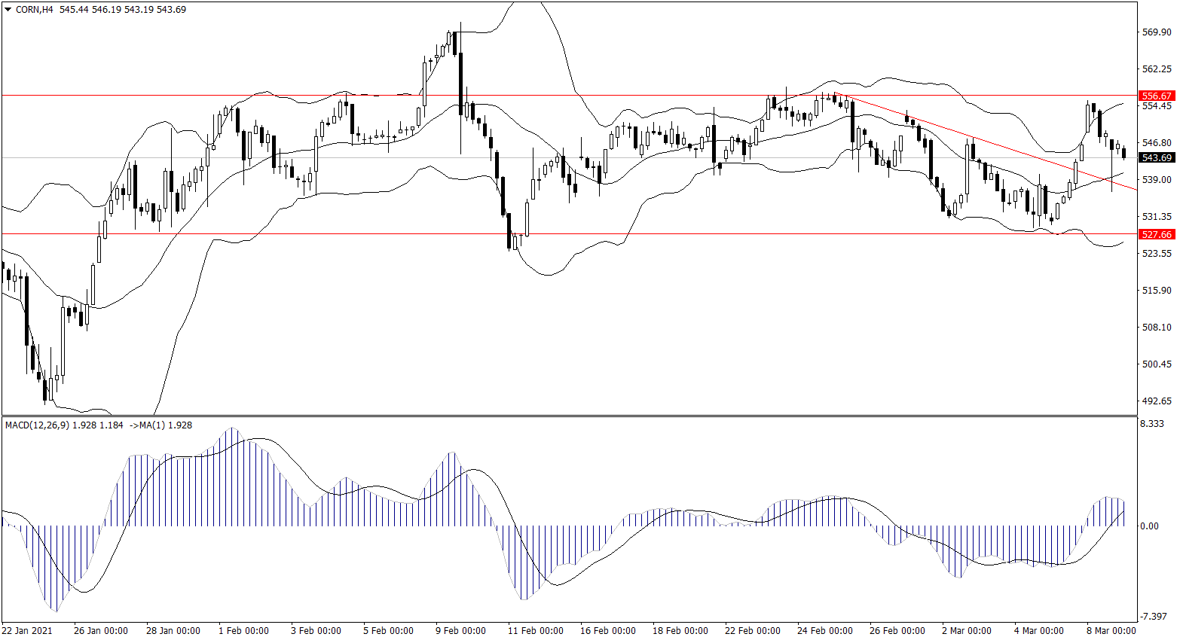
Task: Click the 8 Mar 00:00 date label
Action: pyautogui.click(x=1111, y=631)
